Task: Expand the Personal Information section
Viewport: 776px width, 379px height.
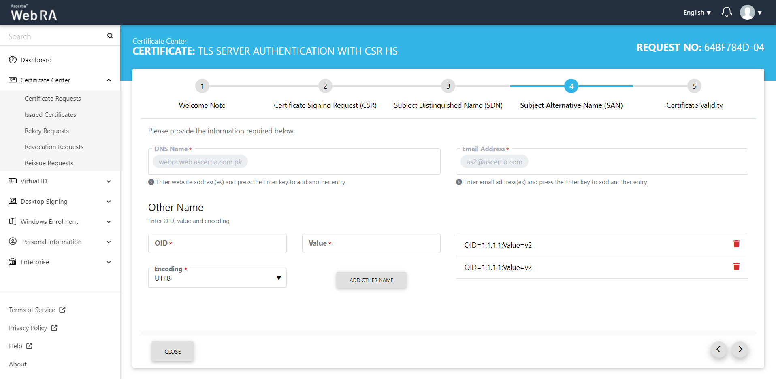Action: 109,242
